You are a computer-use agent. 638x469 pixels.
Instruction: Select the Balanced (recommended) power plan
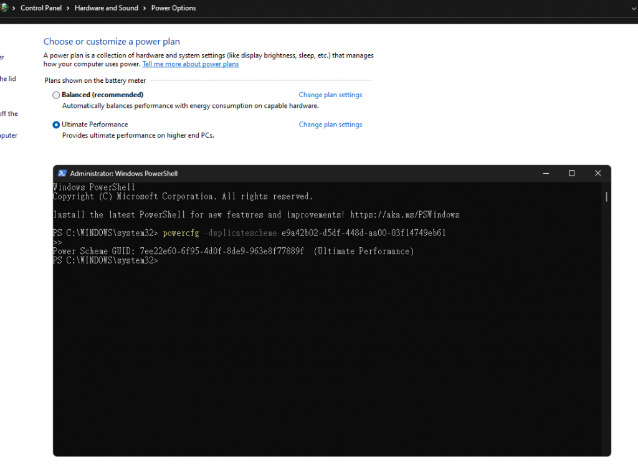(x=56, y=95)
